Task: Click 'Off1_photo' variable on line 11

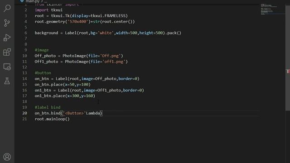Action: click(46, 62)
